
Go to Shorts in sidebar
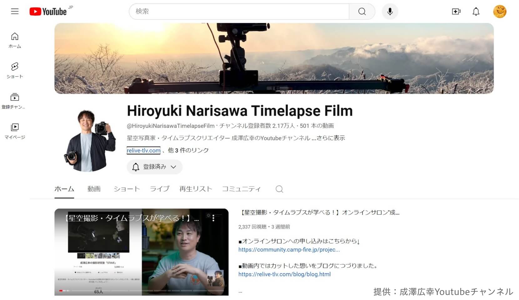coord(15,70)
